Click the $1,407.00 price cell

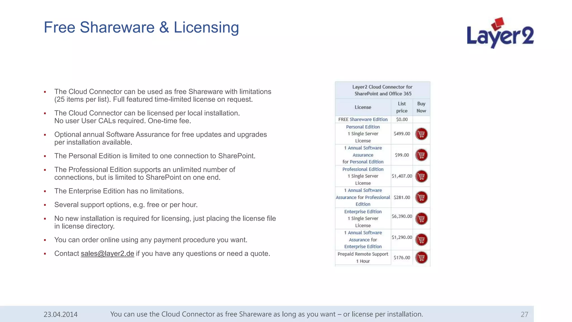402,176
